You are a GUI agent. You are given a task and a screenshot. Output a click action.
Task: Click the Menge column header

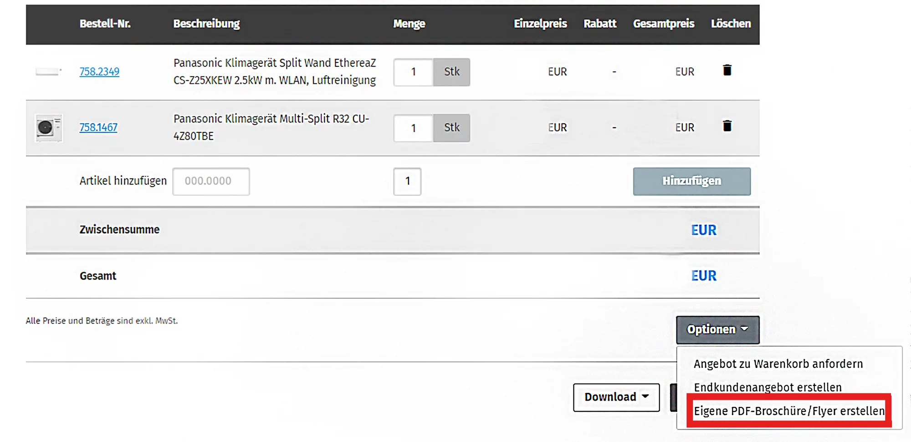tap(409, 24)
